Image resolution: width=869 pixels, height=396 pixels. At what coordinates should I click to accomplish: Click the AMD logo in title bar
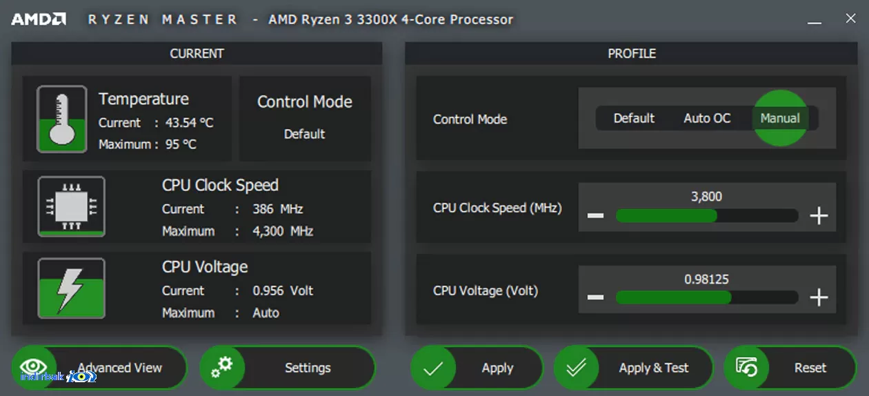tap(39, 19)
